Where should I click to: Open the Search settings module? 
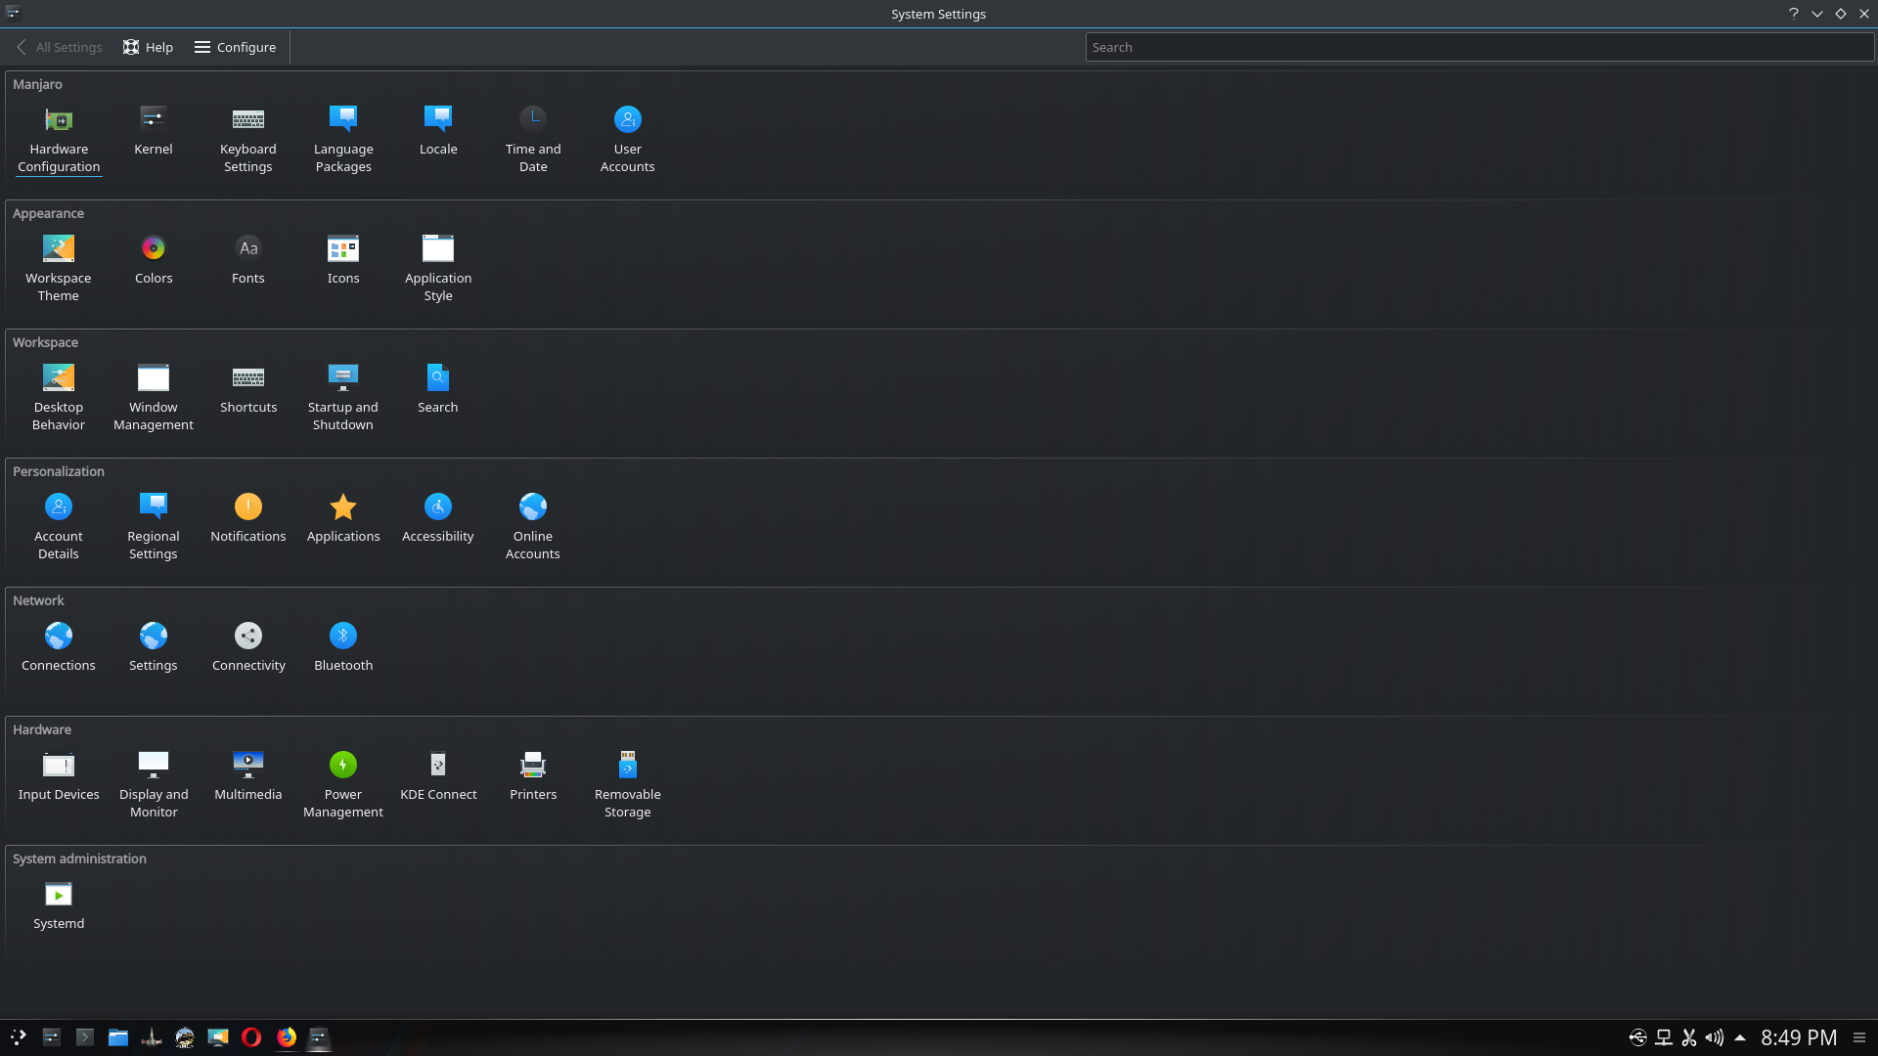[438, 388]
